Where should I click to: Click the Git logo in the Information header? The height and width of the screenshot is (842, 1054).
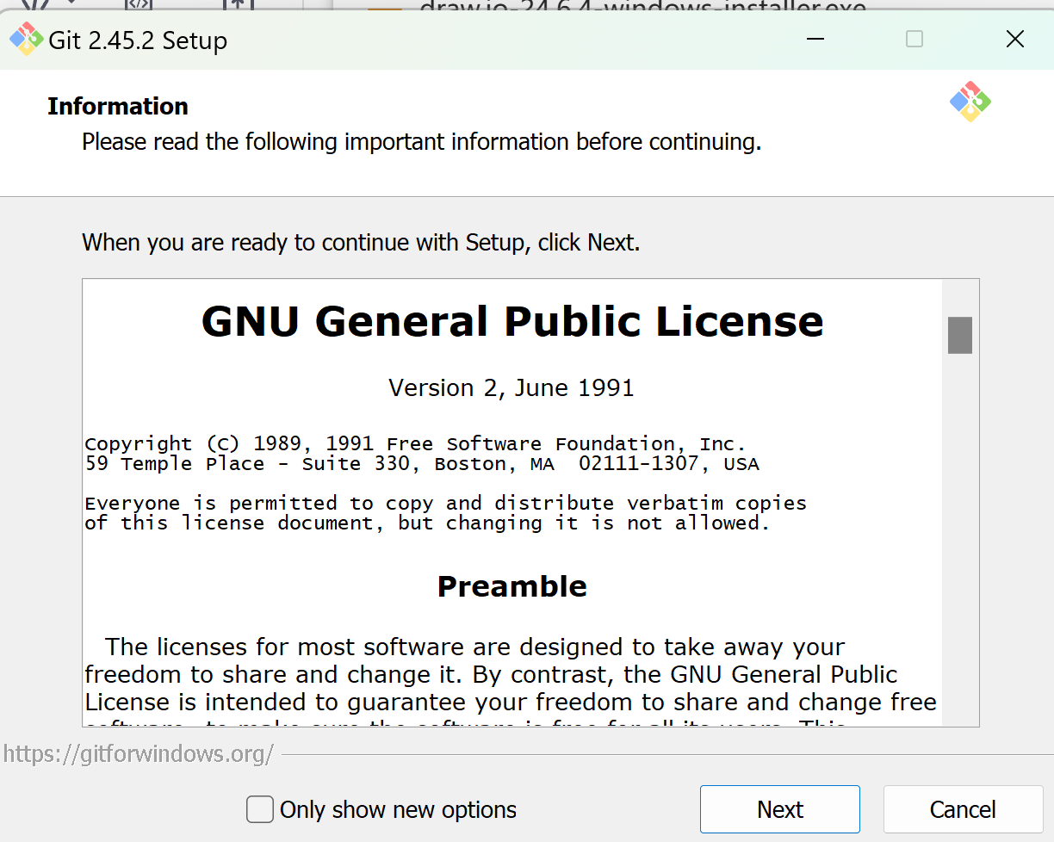coord(970,102)
